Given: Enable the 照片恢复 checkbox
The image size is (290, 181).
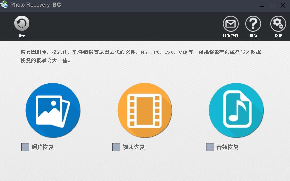Looking at the screenshot, I should point(25,147).
